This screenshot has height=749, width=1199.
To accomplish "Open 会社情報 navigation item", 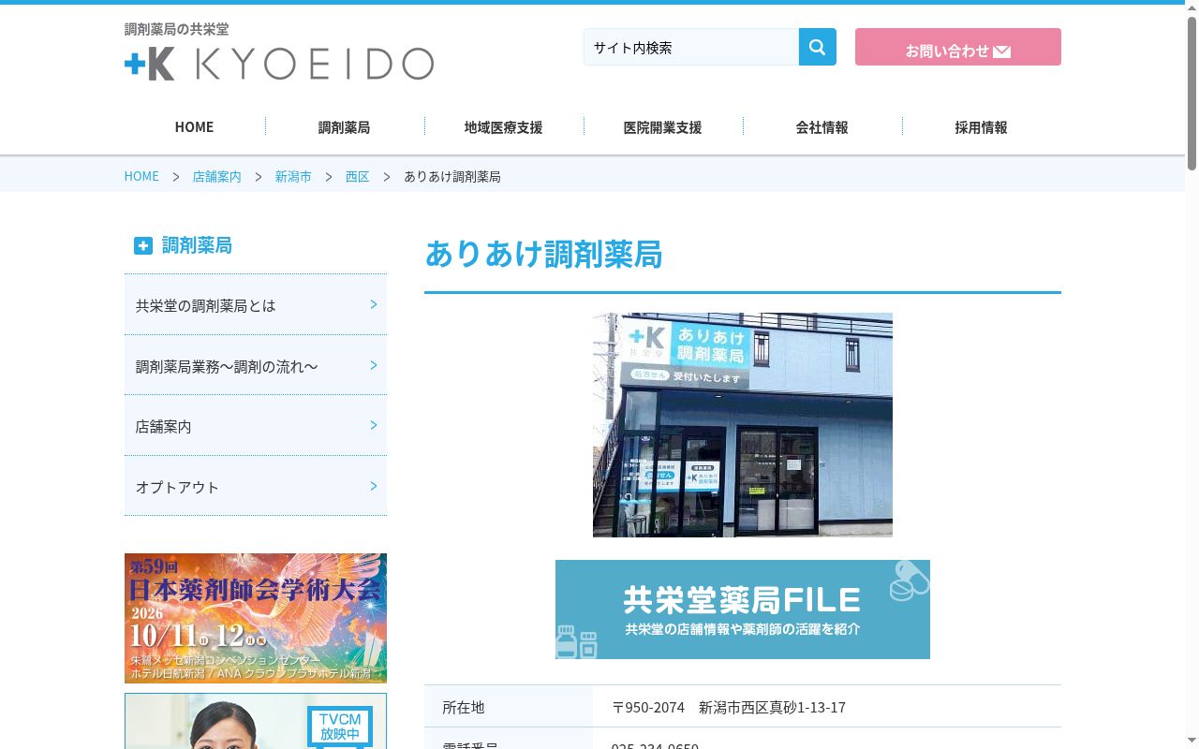I will click(822, 126).
